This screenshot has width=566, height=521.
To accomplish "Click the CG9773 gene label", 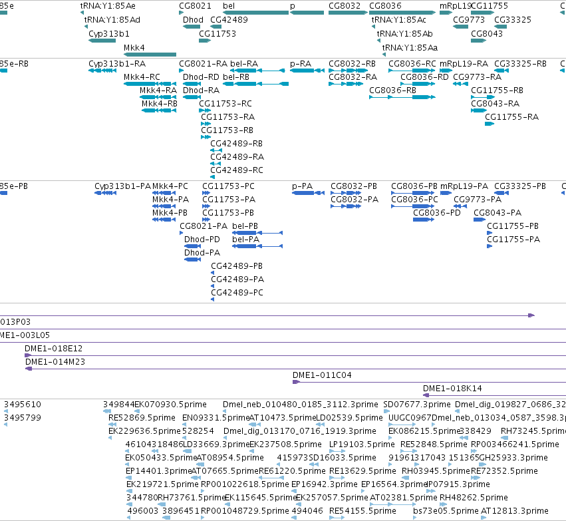I will [x=468, y=20].
